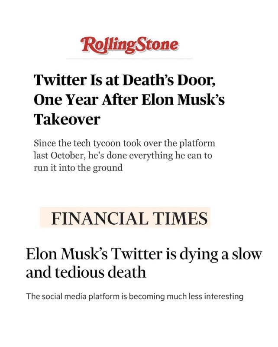This screenshot has height=347, width=278.
Task: Click the divider line under the Rolling Stone logo
Action: 129,58
